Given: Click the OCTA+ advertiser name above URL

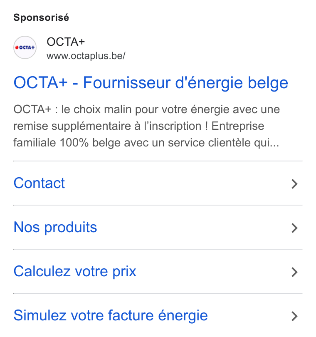Looking at the screenshot, I should pyautogui.click(x=66, y=42).
